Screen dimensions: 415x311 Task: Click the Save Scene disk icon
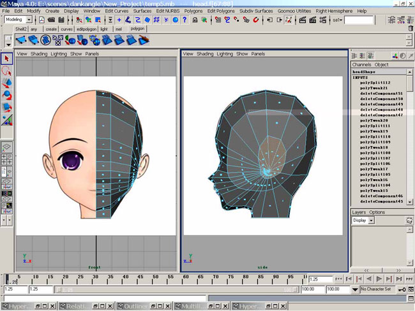pos(61,20)
